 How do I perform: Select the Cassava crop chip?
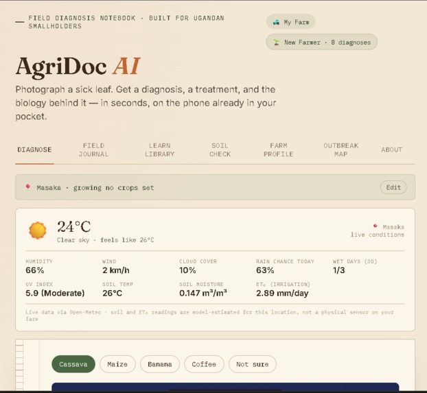pos(73,364)
